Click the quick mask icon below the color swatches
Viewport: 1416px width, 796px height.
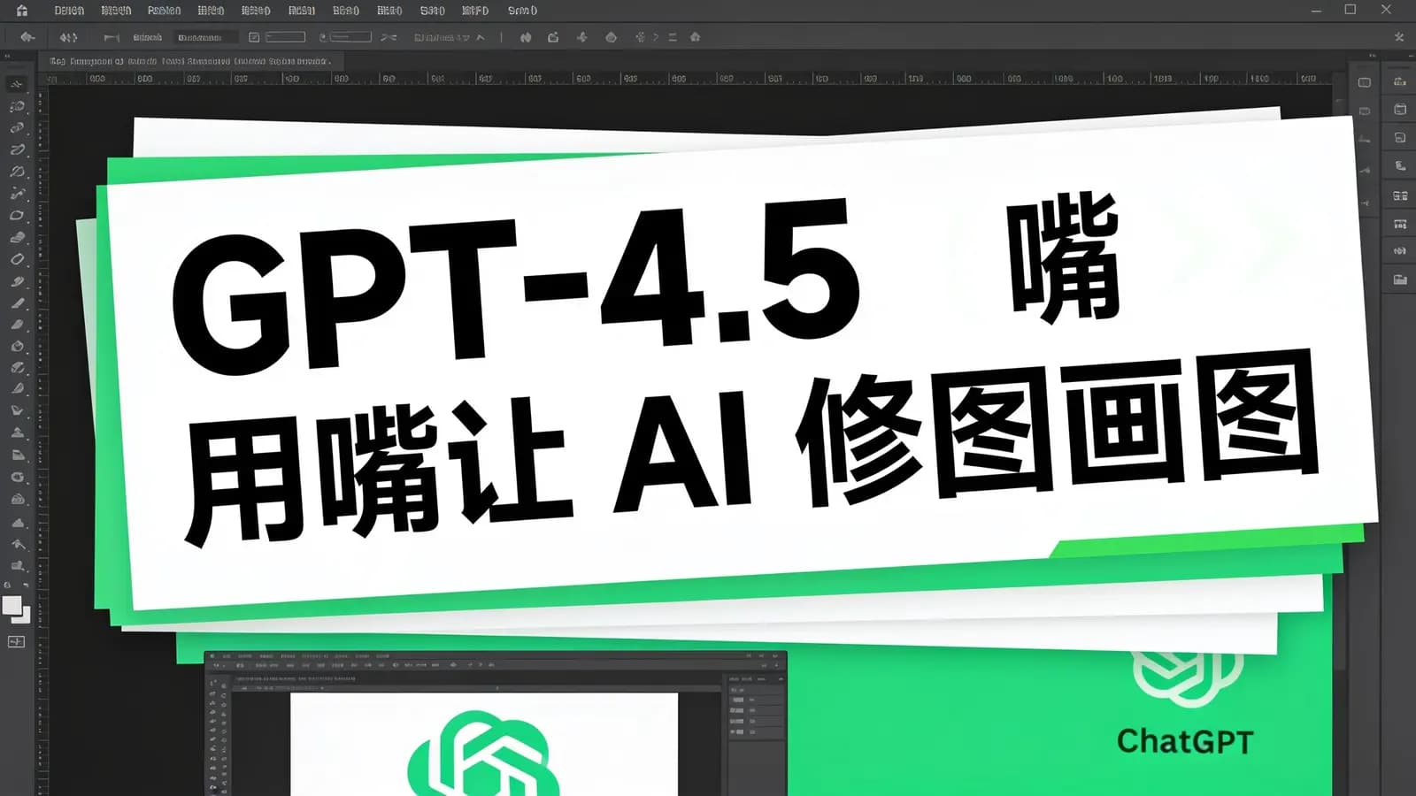tap(16, 642)
